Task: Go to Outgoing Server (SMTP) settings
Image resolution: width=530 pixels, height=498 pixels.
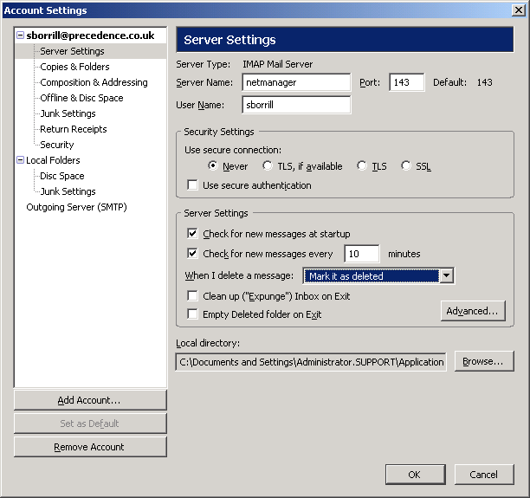Action: 76,207
